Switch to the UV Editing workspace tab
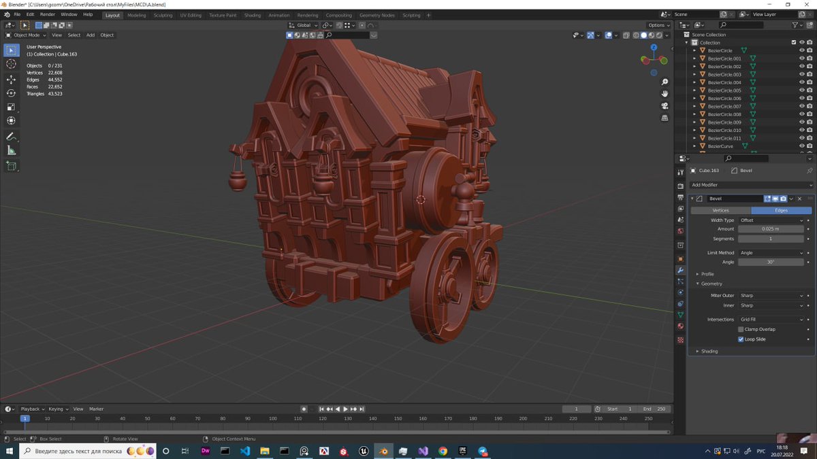The image size is (817, 459). (191, 15)
